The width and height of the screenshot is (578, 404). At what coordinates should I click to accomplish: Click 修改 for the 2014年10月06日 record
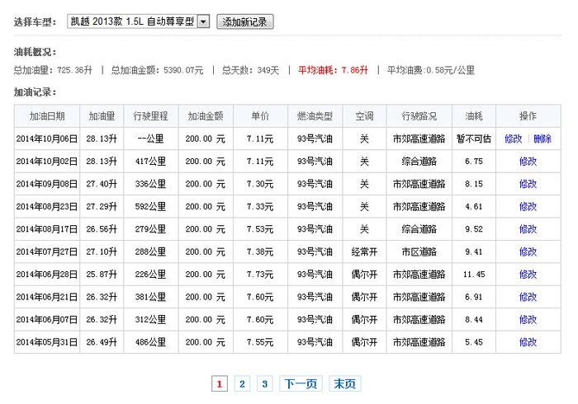point(514,139)
